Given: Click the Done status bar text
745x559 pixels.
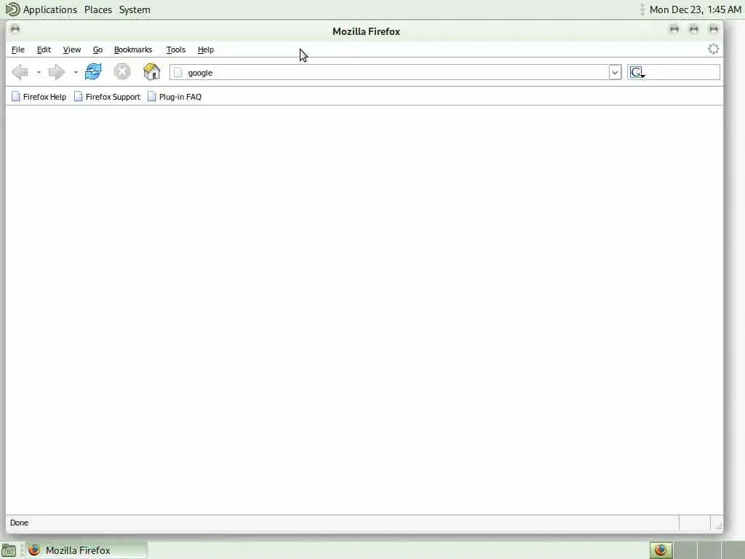Looking at the screenshot, I should coord(19,523).
